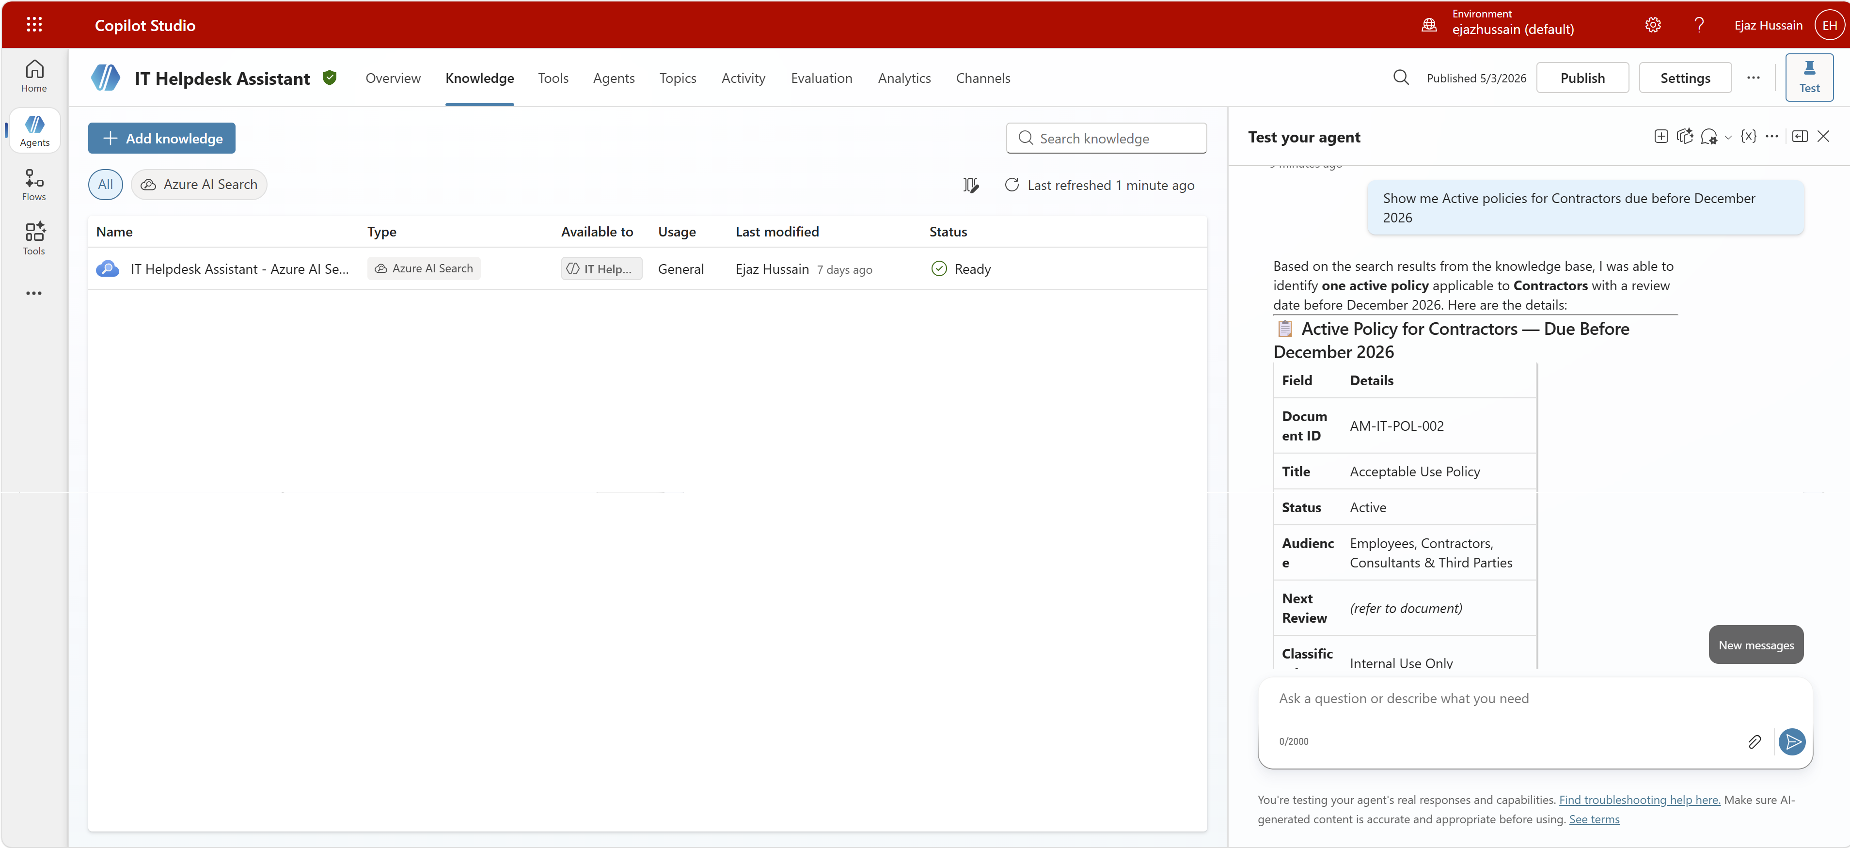
Task: Open the See terms link
Action: [1594, 818]
